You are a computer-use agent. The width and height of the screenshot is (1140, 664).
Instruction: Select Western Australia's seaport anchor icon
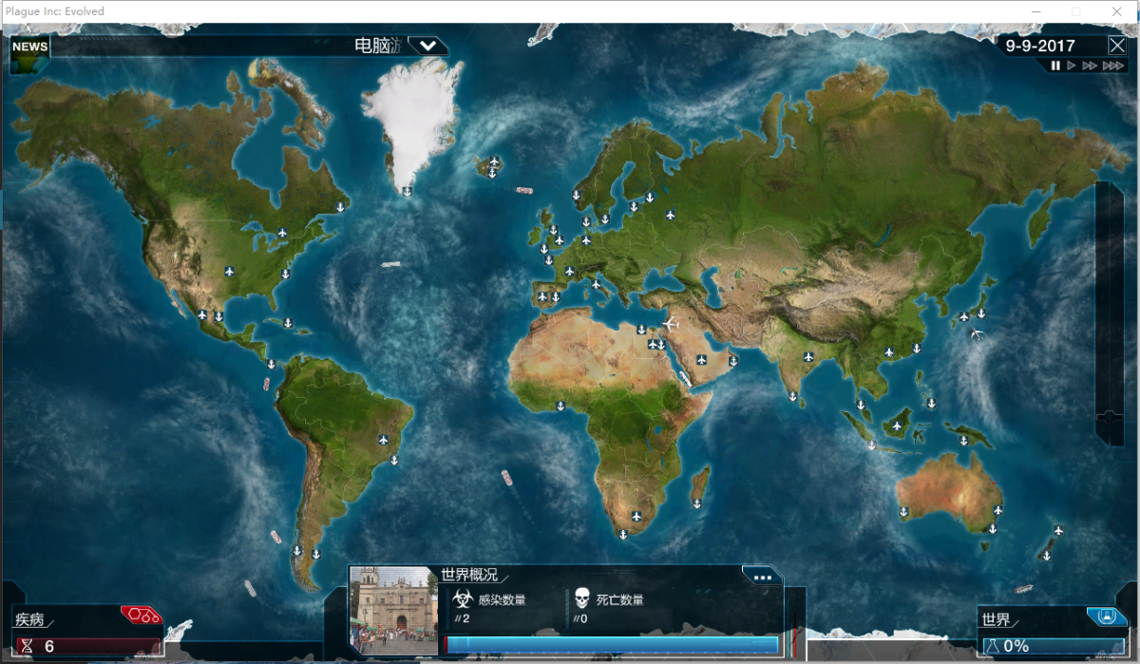pos(903,511)
